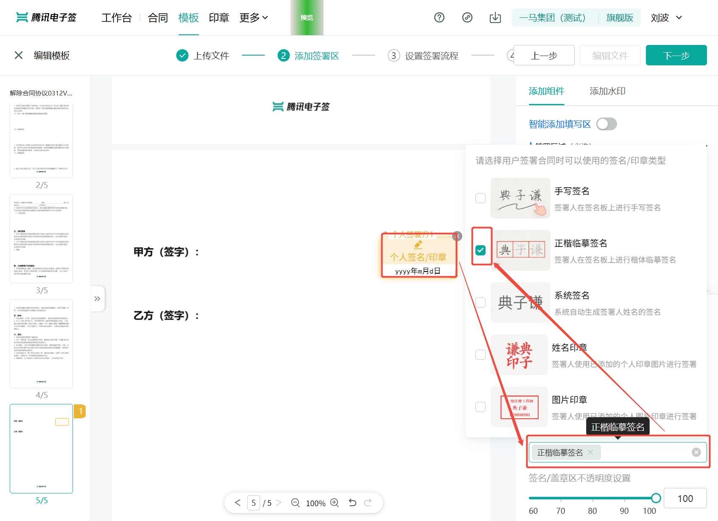Image resolution: width=718 pixels, height=521 pixels.
Task: Click the opacity slider handle at 100
Action: coord(656,498)
